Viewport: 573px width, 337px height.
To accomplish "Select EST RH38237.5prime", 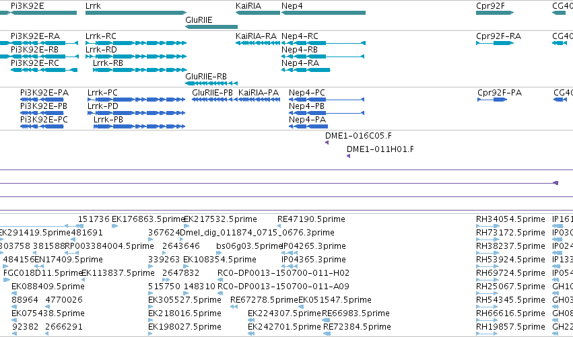I will coord(487,253).
